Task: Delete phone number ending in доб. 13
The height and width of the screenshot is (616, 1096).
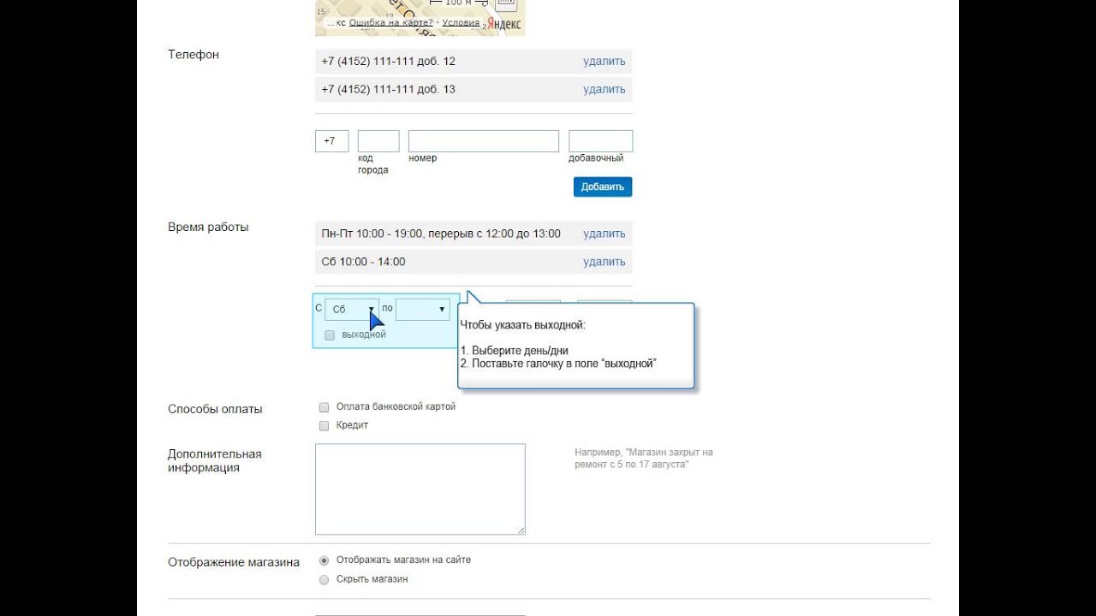Action: click(604, 89)
